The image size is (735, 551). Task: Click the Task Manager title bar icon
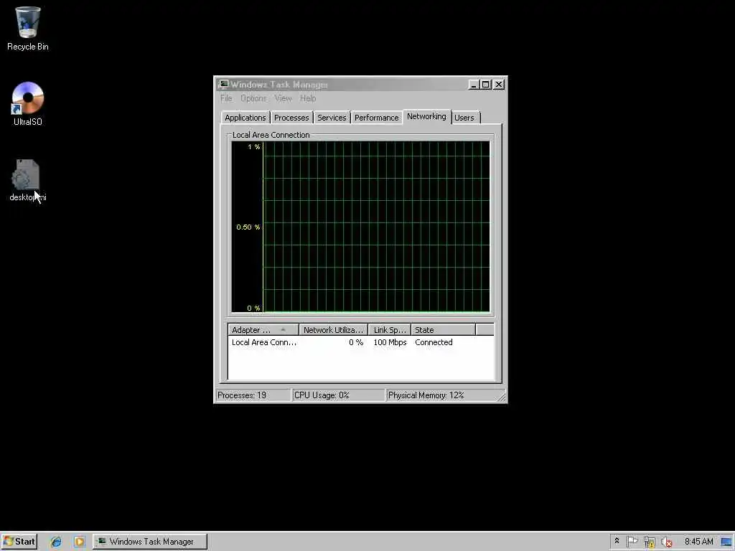click(x=224, y=85)
